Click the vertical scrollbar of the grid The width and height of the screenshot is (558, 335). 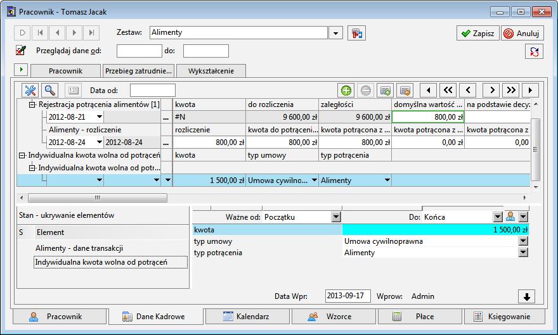tap(536, 149)
